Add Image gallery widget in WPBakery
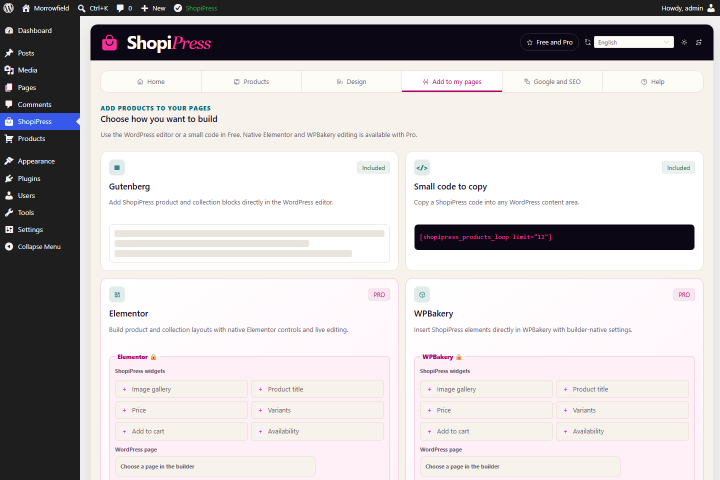 click(x=486, y=389)
